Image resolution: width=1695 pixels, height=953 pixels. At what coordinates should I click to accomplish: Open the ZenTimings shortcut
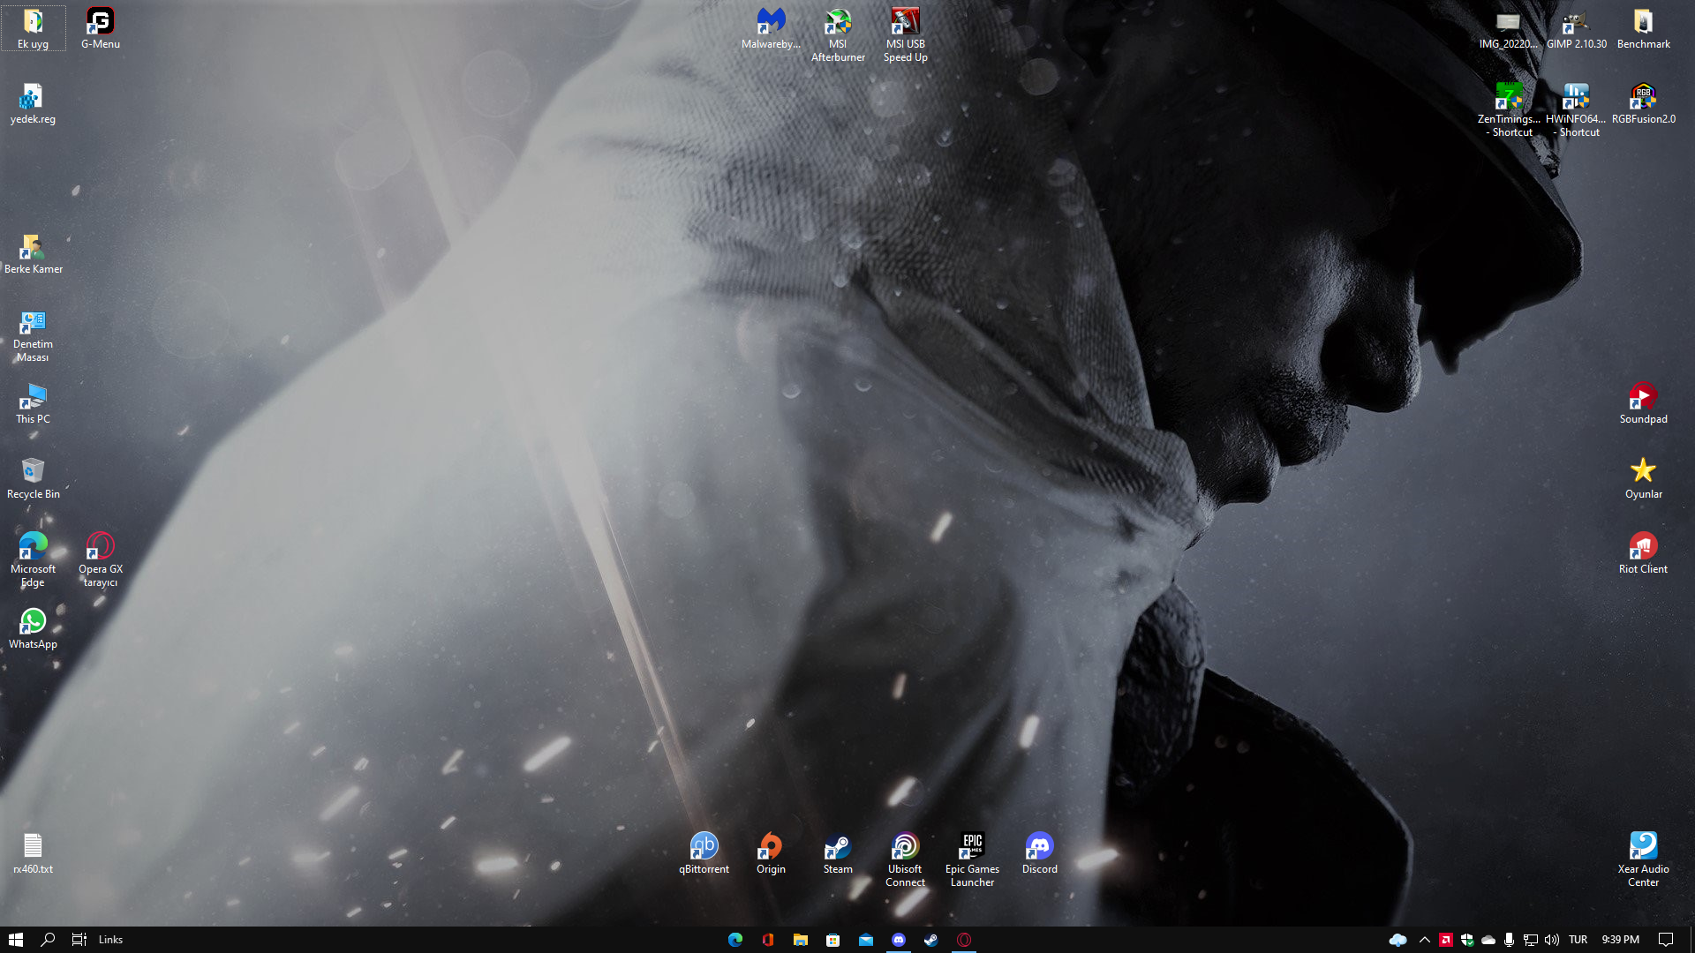[x=1508, y=110]
